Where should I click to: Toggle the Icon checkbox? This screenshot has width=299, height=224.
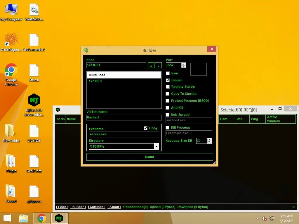168,73
